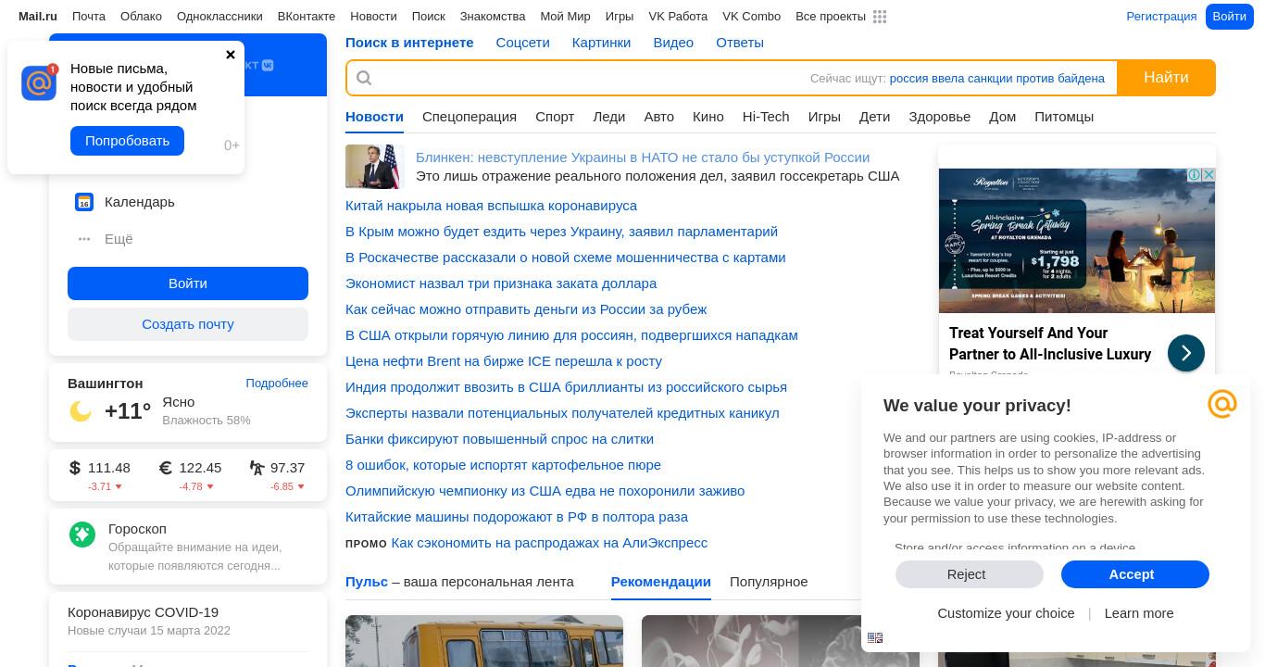Select 'Питомцы' news category
1265x667 pixels.
(1064, 117)
